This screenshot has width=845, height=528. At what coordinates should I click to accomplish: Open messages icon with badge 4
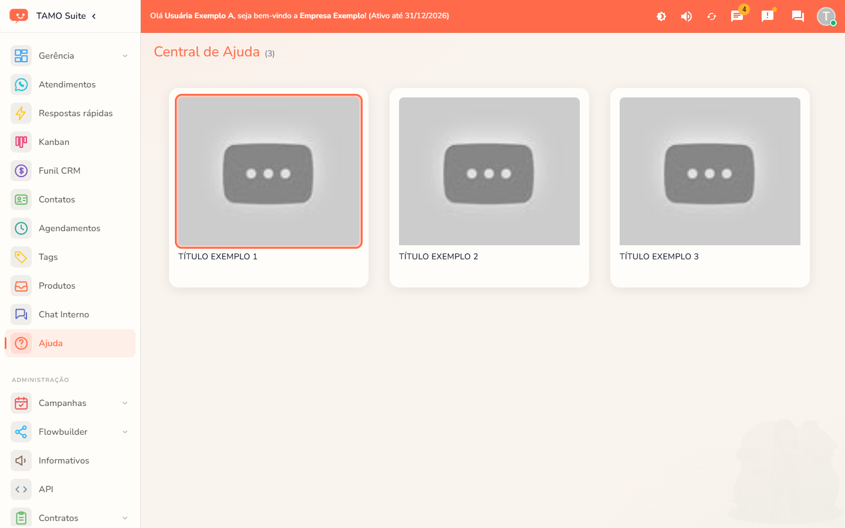coord(737,16)
